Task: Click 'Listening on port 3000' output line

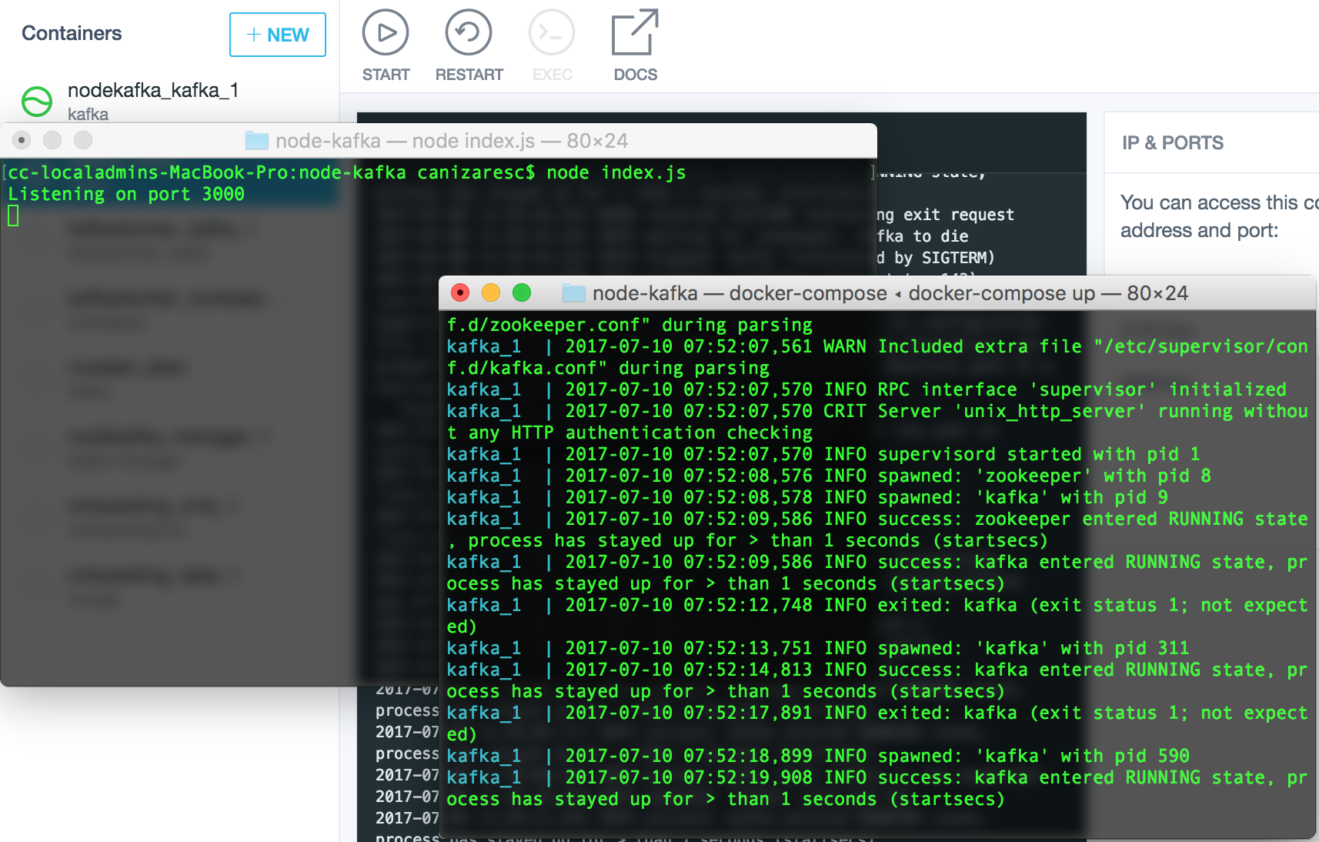Action: coord(126,194)
